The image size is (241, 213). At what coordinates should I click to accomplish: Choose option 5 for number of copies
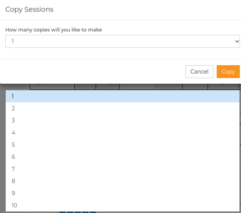[123, 145]
